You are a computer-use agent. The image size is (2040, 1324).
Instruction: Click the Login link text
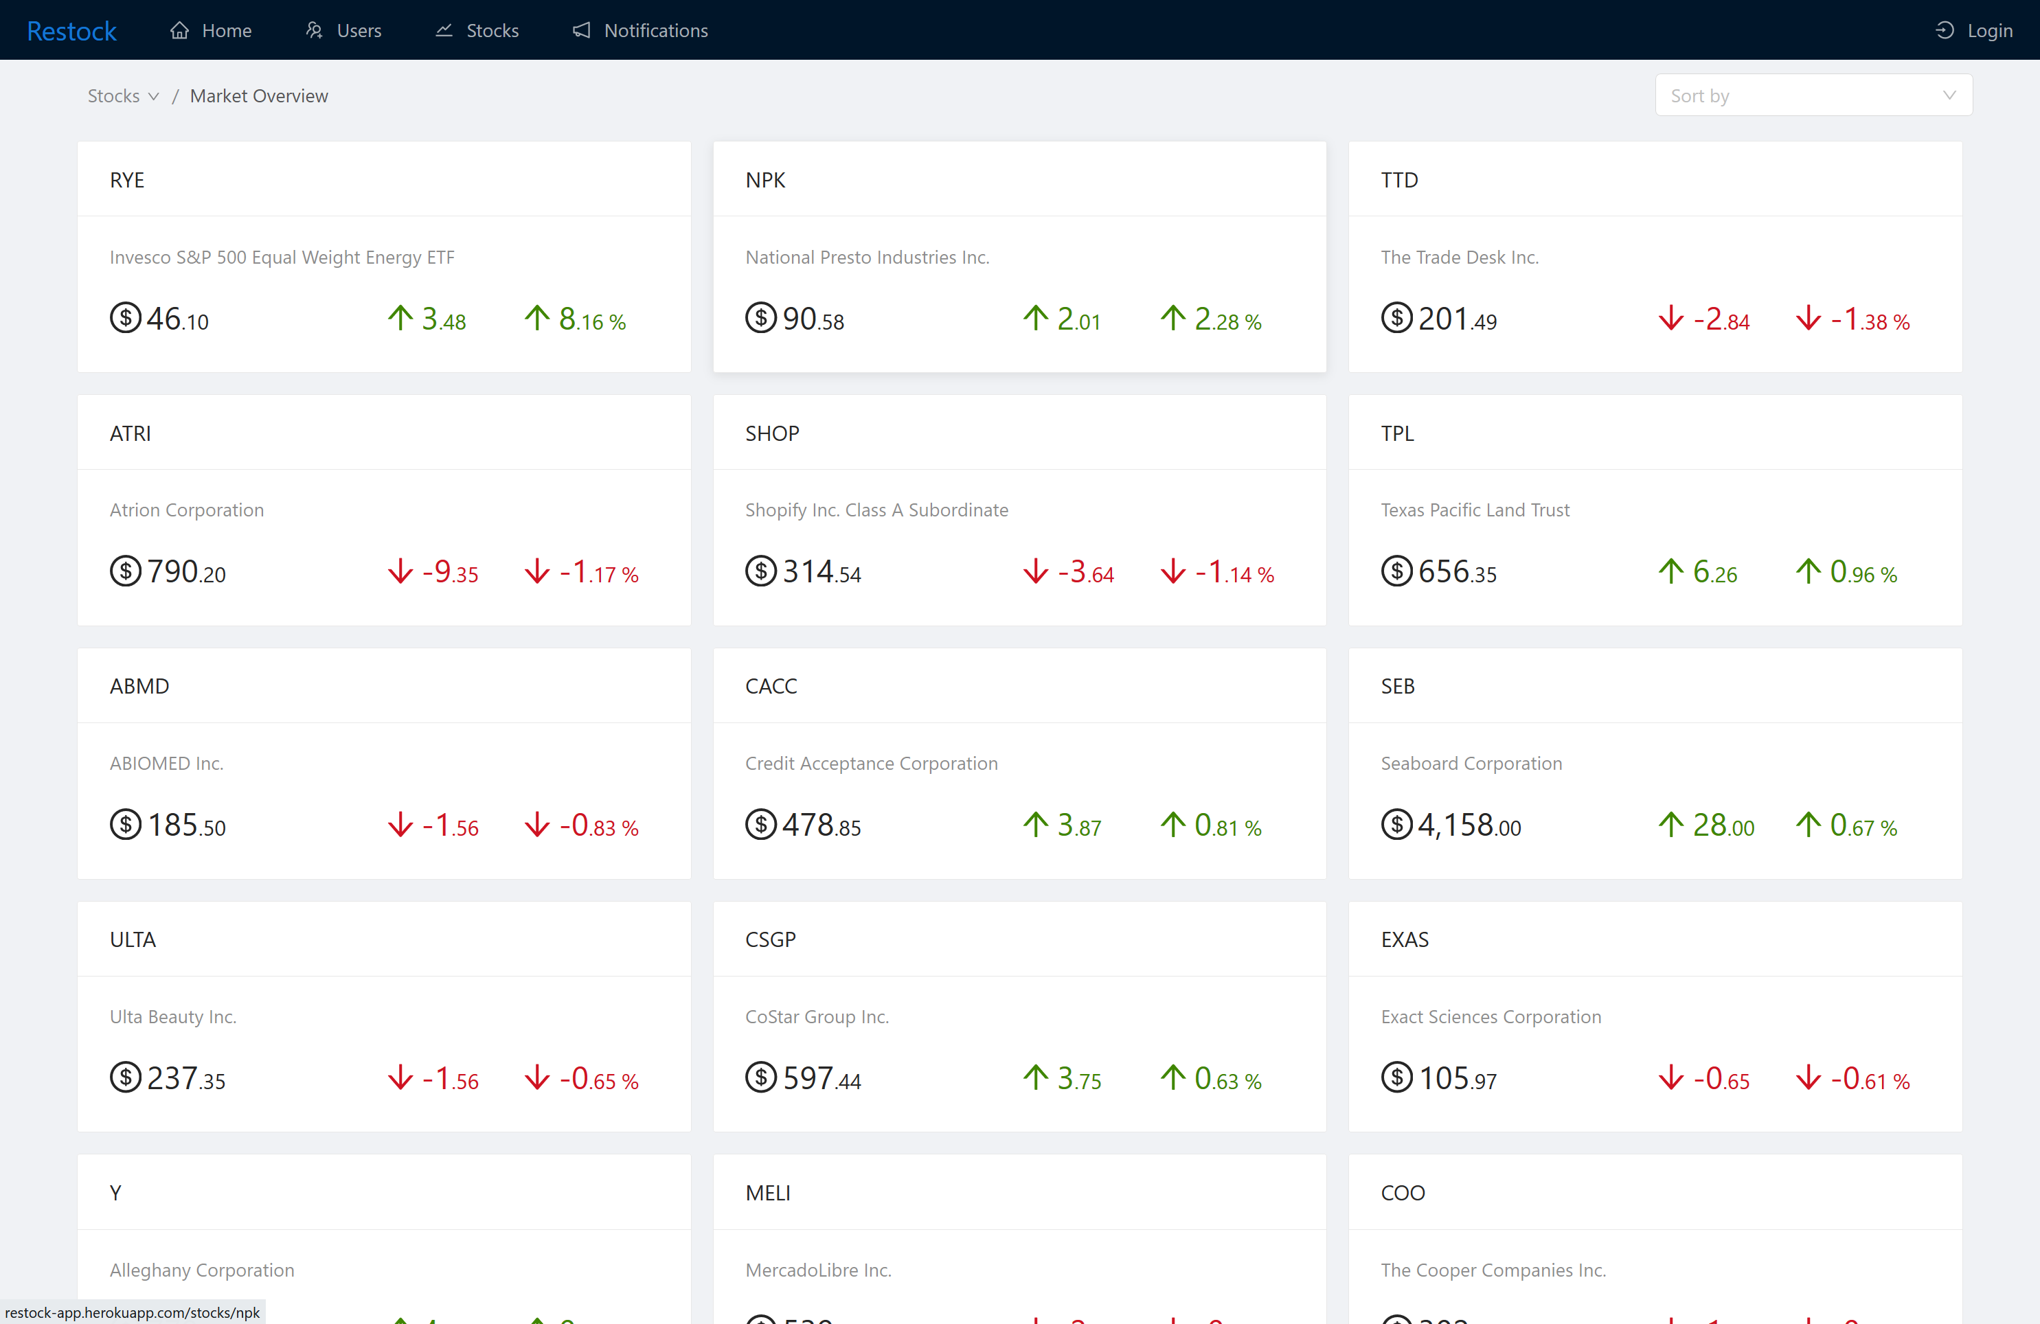point(1989,31)
